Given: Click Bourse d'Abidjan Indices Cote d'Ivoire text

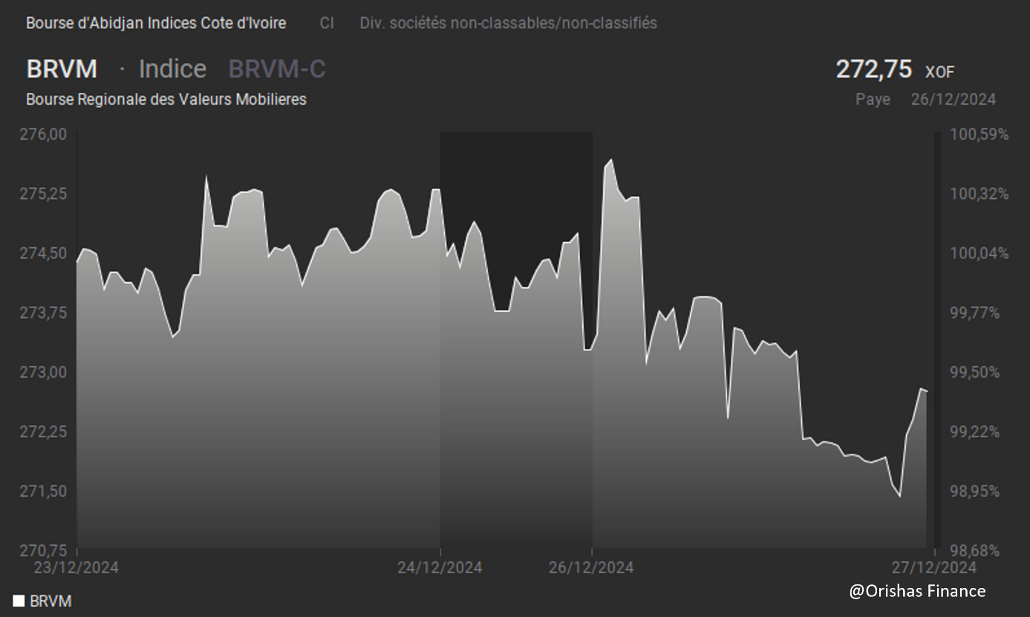Looking at the screenshot, I should [156, 23].
